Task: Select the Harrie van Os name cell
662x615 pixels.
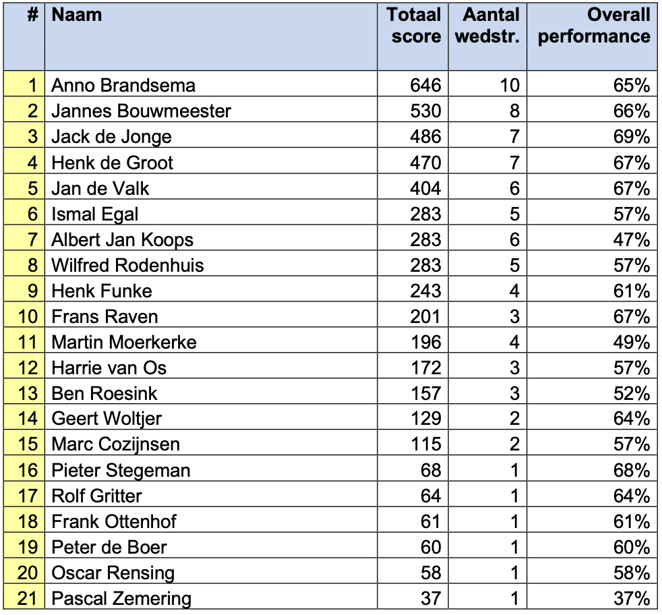Action: point(211,365)
